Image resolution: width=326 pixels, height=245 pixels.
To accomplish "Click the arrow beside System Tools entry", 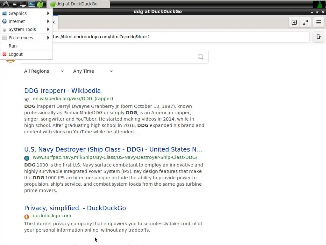I will coord(48,30).
